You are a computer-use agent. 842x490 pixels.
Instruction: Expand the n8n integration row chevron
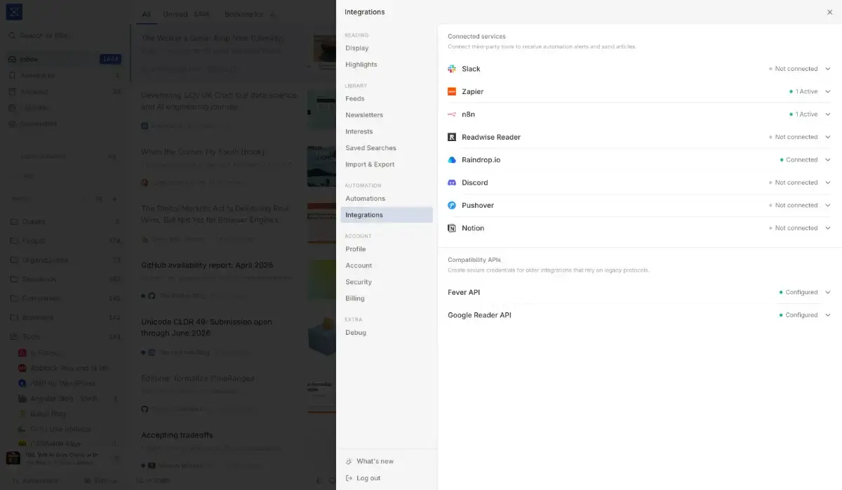828,114
